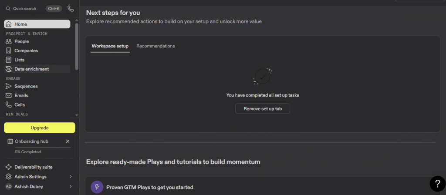Screen dimensions: 446x195
Task: Click the Onboarding hub progress bar
Action: pyautogui.click(x=39, y=148)
